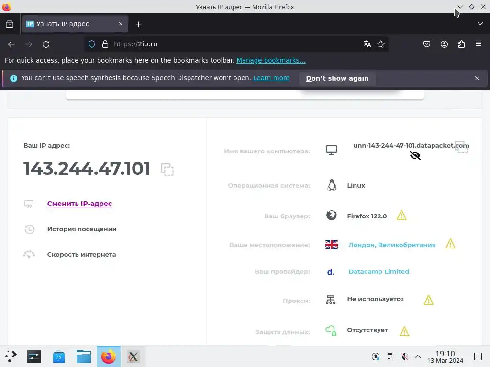The width and height of the screenshot is (490, 367).
Task: Toggle the muted volume tray icon
Action: [404, 356]
